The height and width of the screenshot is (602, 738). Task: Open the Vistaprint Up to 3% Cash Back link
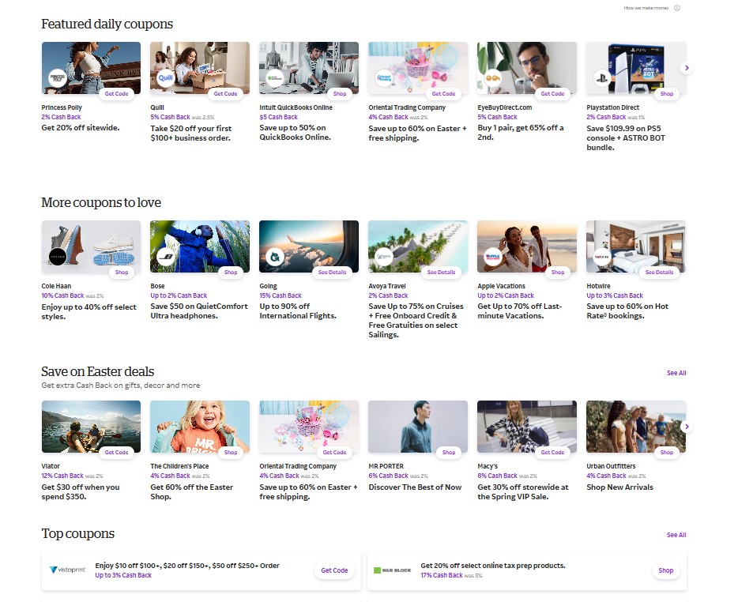pos(123,575)
